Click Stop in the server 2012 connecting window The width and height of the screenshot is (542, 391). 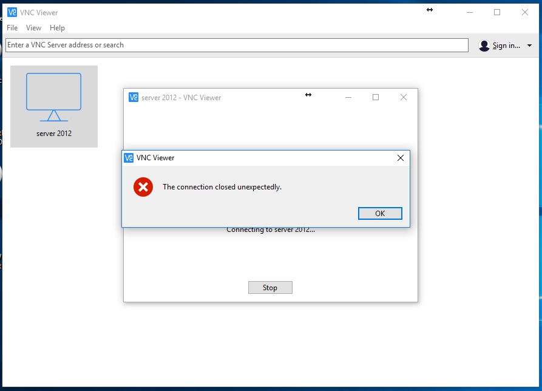coord(270,287)
